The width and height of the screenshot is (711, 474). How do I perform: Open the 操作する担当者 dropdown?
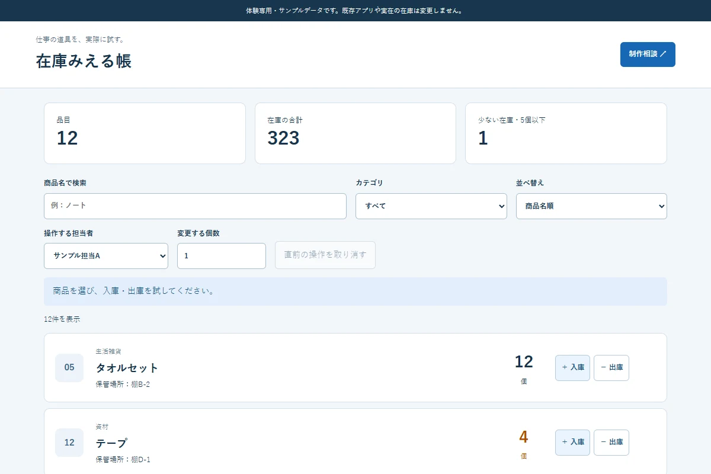pyautogui.click(x=106, y=256)
